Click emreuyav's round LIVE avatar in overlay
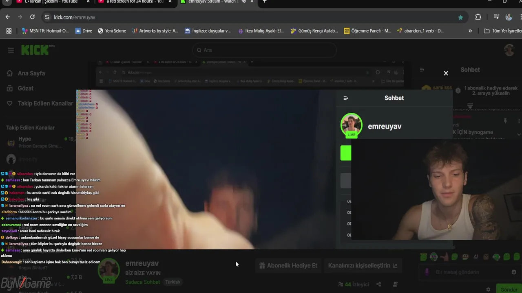Viewport: 522px width, 293px height. coord(351,125)
